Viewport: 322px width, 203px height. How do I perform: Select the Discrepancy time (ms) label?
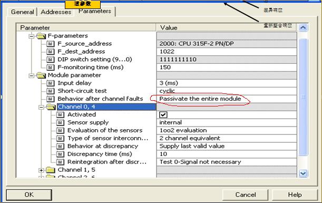(100, 154)
